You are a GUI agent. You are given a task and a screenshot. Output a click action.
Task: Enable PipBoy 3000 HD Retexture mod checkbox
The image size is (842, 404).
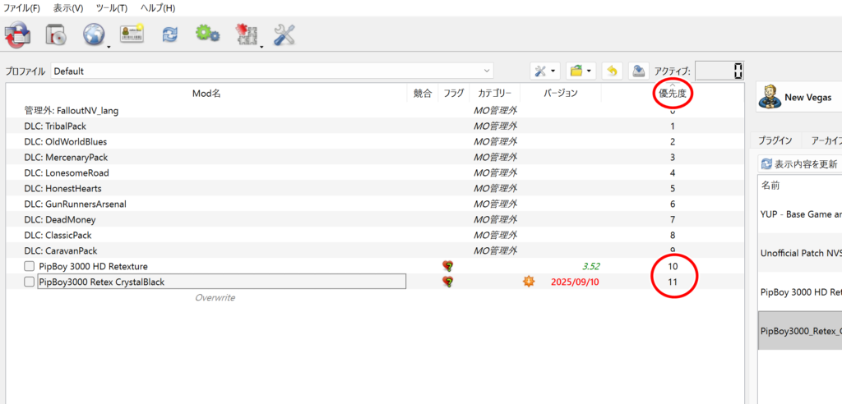[x=30, y=266]
